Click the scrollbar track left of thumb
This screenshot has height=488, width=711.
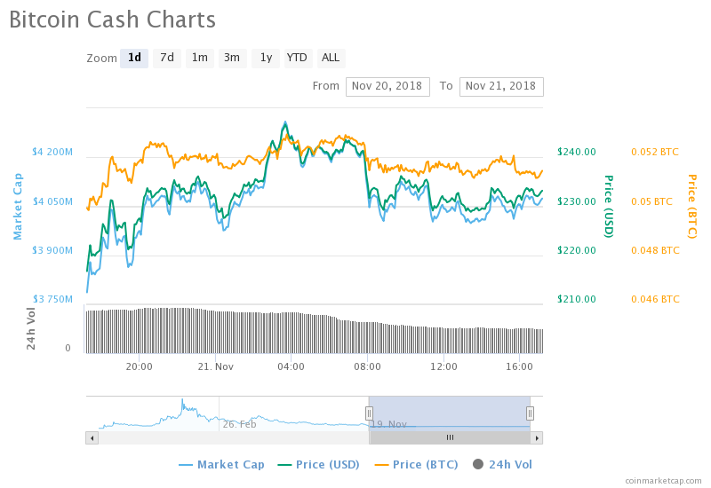(x=234, y=437)
